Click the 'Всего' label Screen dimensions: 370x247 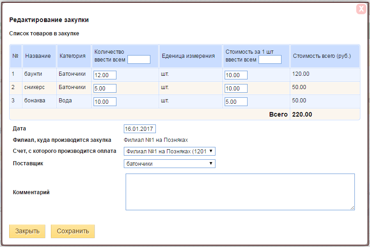pyautogui.click(x=278, y=114)
